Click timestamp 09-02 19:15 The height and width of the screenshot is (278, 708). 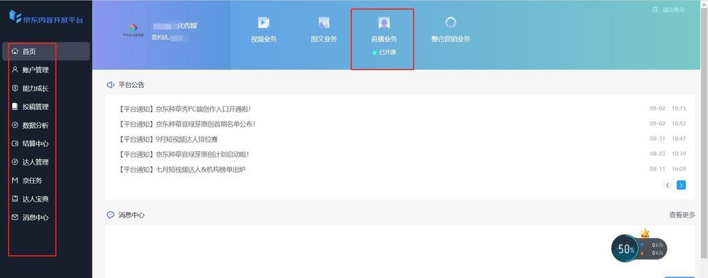tap(668, 108)
